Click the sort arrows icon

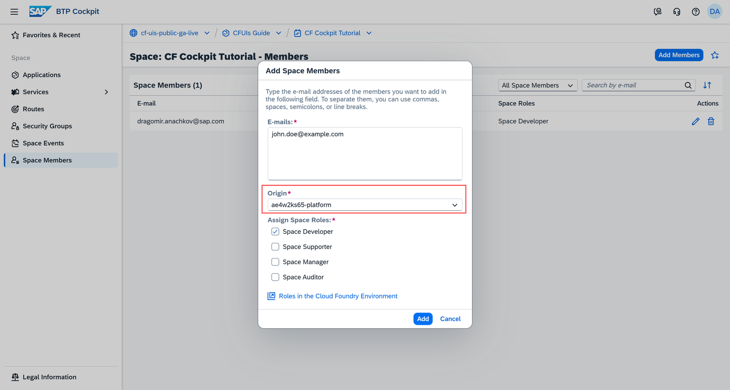tap(707, 85)
